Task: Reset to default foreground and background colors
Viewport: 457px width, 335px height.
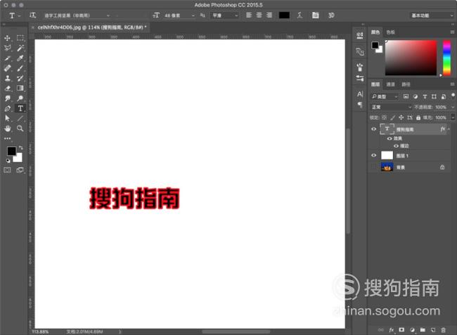Action: [8, 160]
